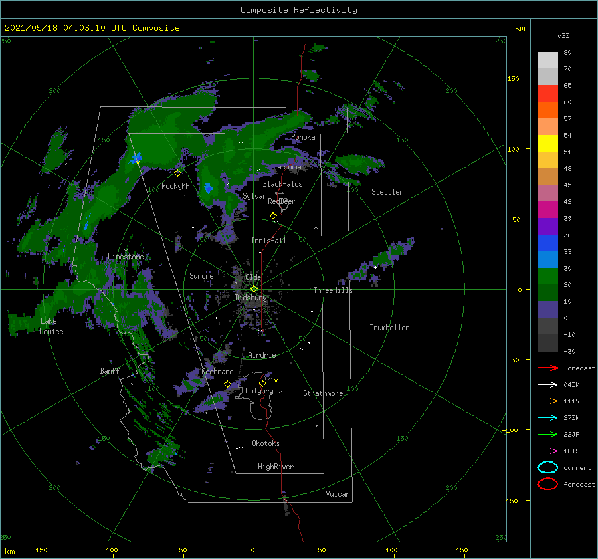Click the green echo band east of ThreeHills
The height and width of the screenshot is (559, 598).
pyautogui.click(x=382, y=259)
